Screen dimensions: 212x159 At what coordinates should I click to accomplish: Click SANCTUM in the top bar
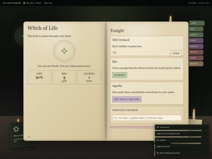pos(48,3)
